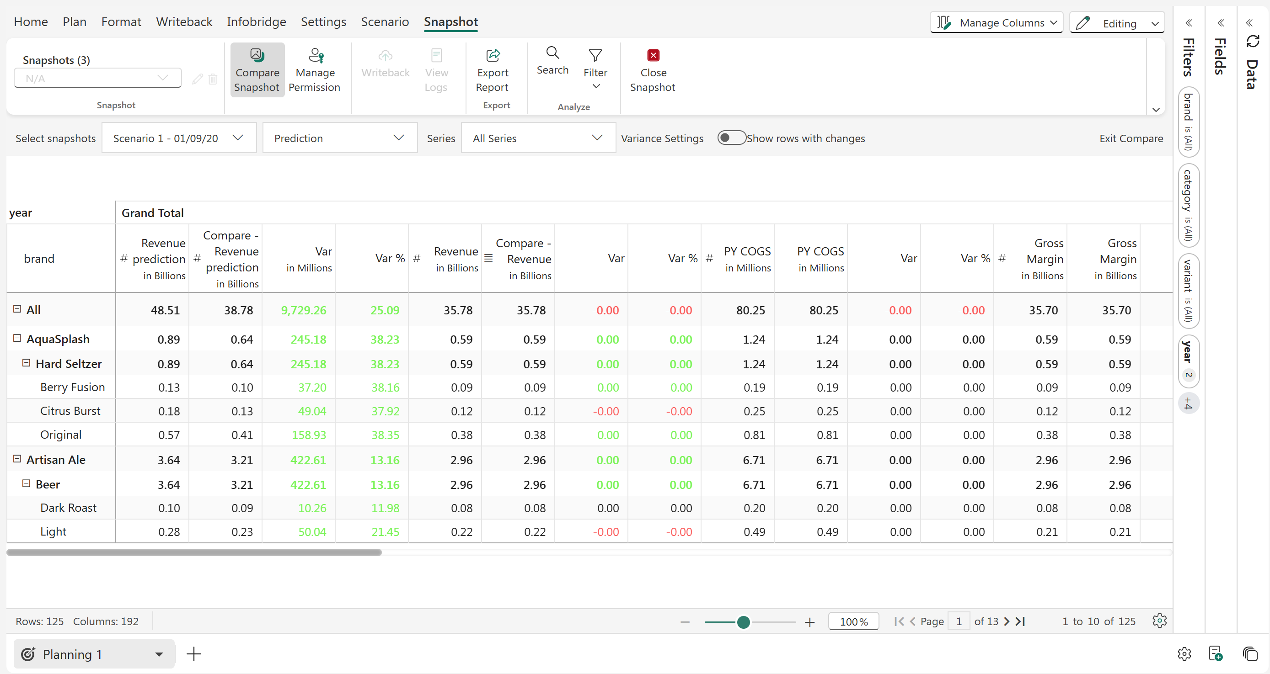Collapse the AquaSplash brand row

pos(17,339)
